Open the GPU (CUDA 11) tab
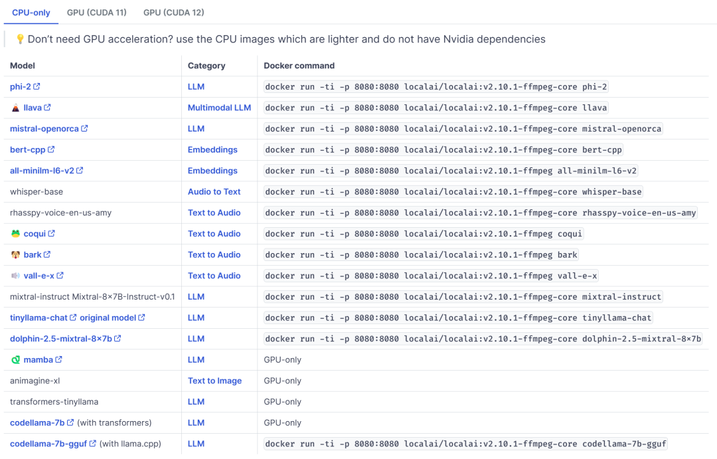This screenshot has height=459, width=717. coord(96,13)
